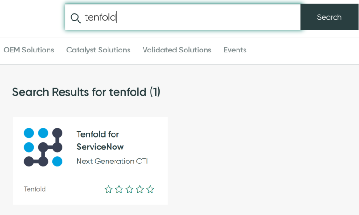Select the fourth rating star
The image size is (359, 215).
(140, 189)
